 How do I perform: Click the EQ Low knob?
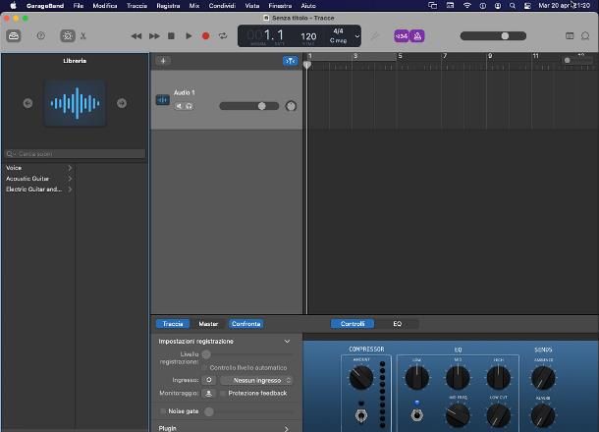point(416,377)
